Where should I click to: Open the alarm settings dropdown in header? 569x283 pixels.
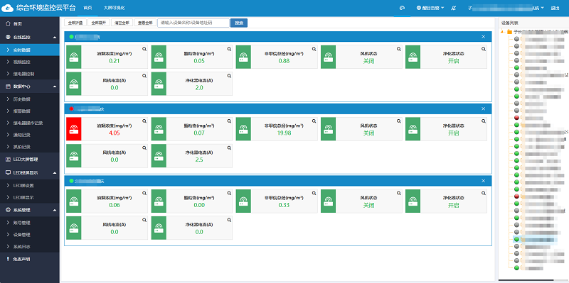[x=430, y=8]
